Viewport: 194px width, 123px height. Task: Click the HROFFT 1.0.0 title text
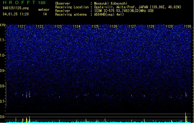coord(24,2)
